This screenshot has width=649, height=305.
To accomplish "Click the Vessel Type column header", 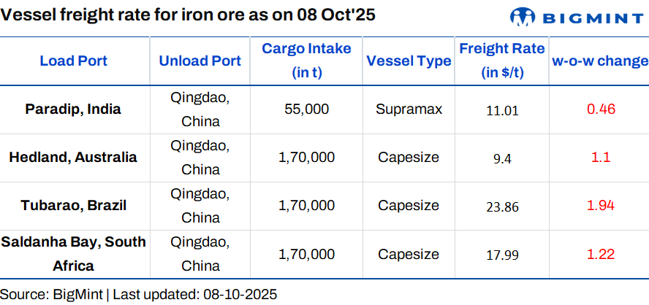I will 409,61.
